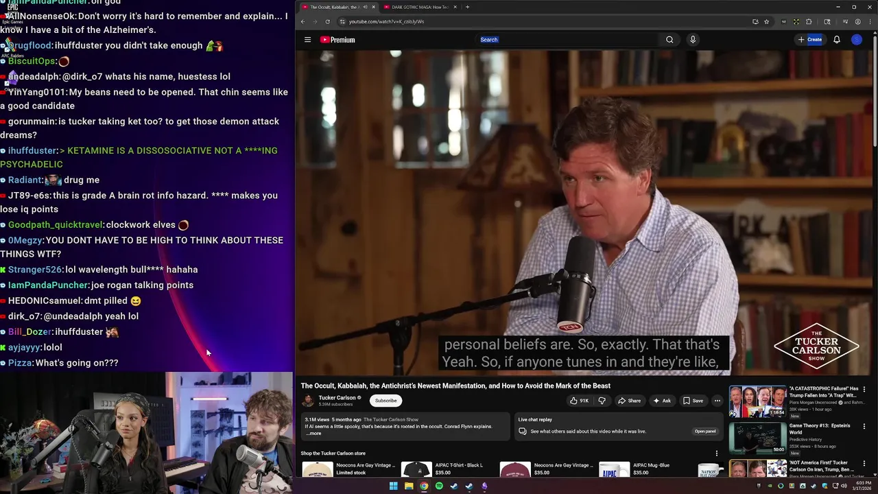Click chat message 'What's going on???'
The image size is (878, 494).
[x=77, y=363]
